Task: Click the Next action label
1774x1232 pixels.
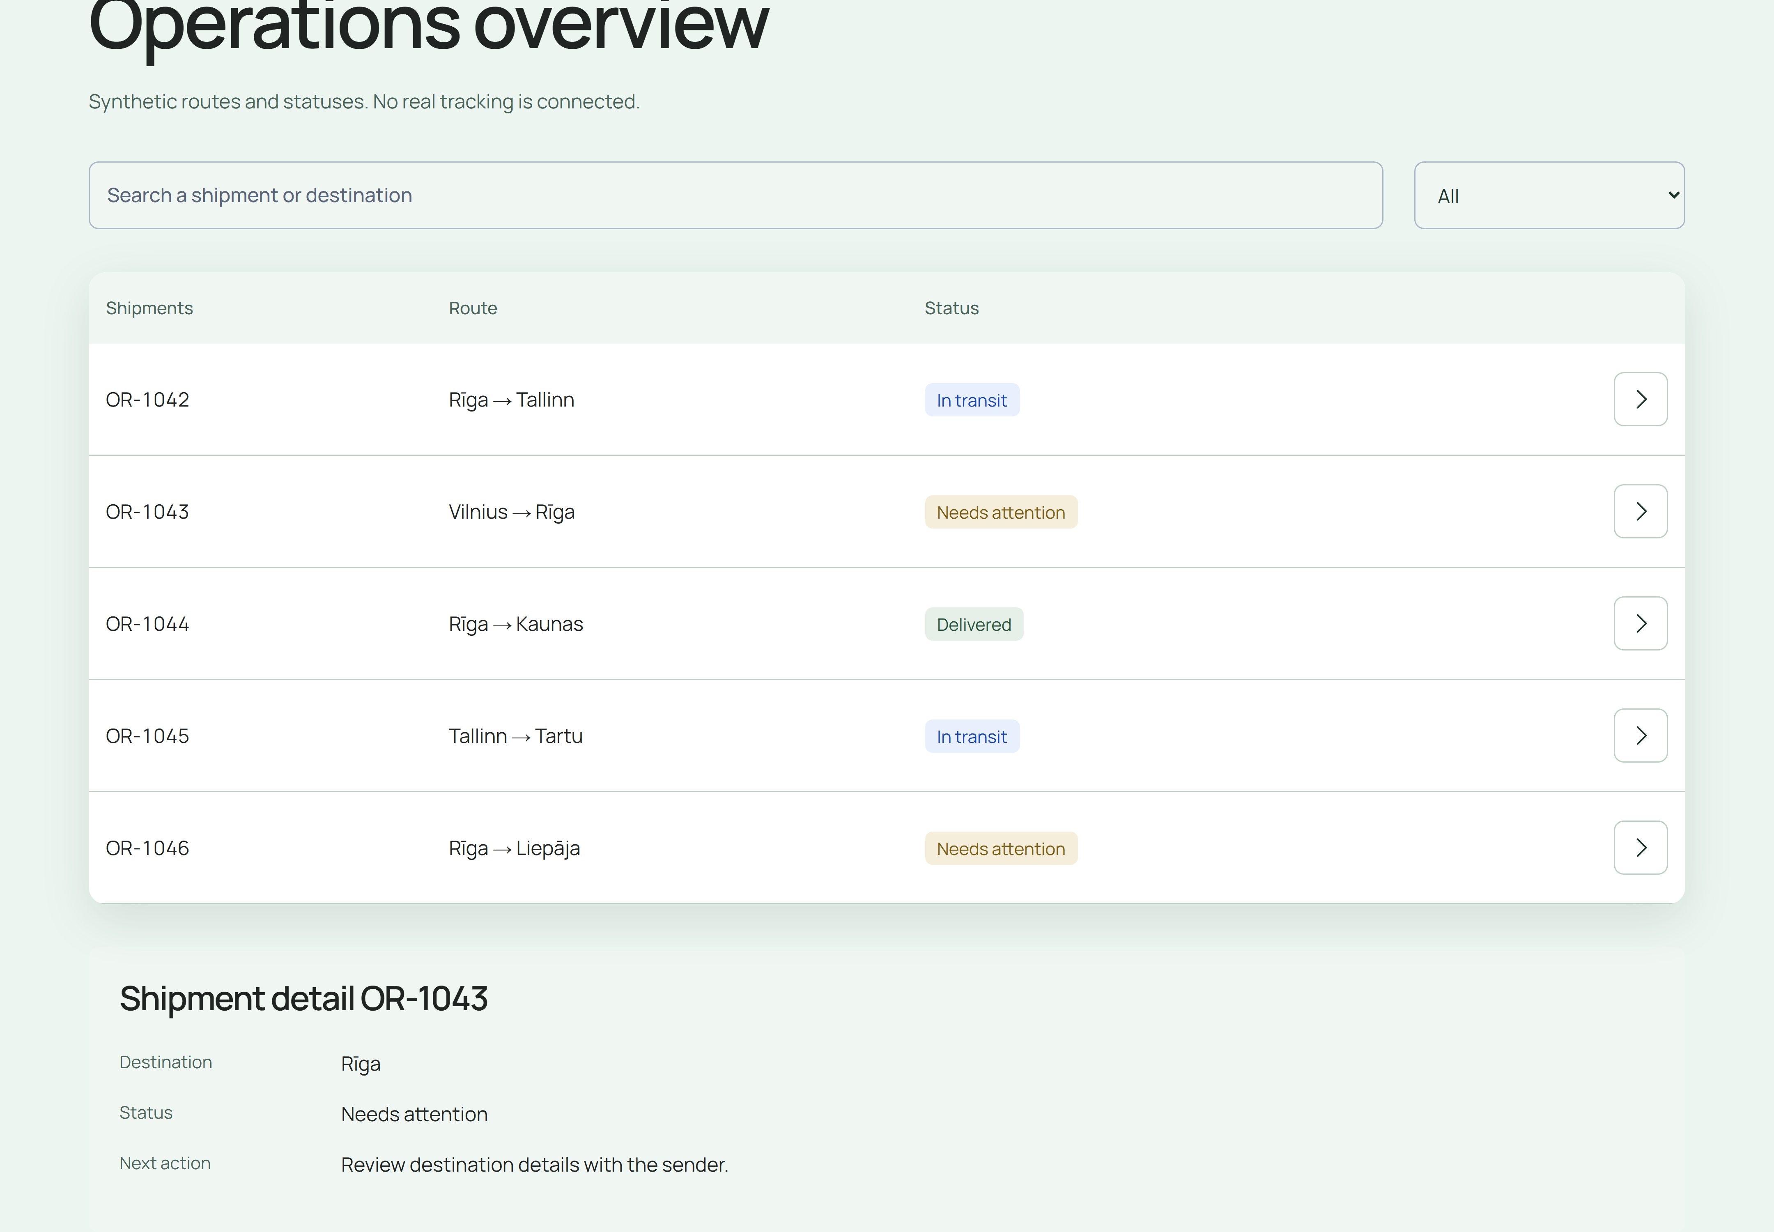Action: coord(165,1163)
